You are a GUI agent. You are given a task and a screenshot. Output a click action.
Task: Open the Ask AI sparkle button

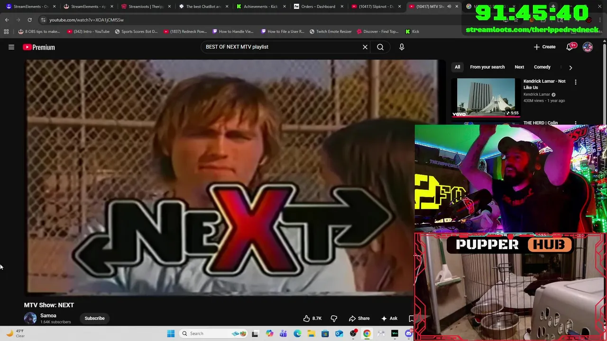[389, 318]
